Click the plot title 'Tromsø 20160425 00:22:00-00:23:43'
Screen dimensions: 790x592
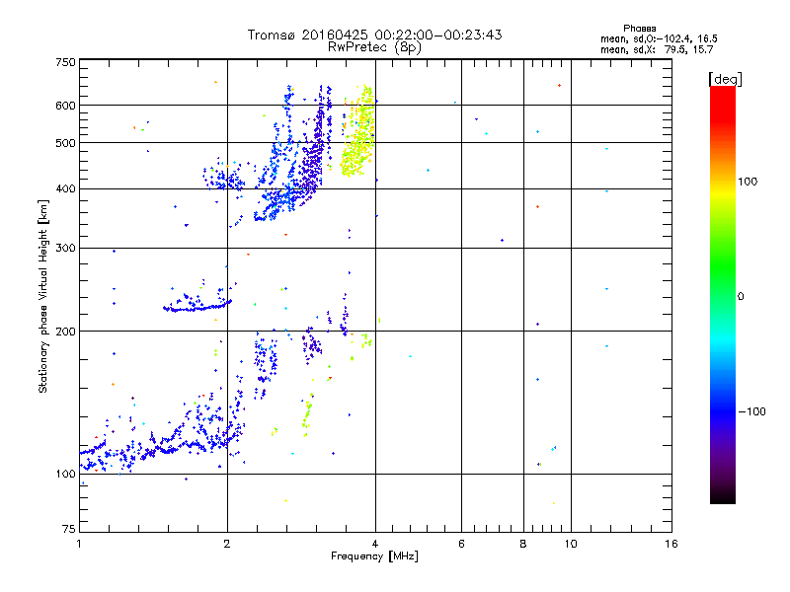pos(374,35)
